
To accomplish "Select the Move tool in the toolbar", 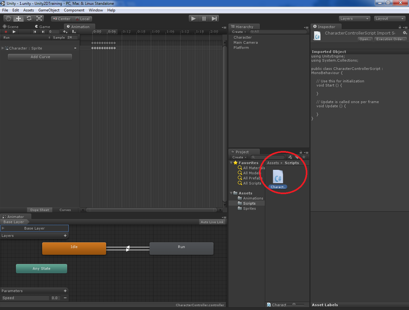I will (18, 18).
